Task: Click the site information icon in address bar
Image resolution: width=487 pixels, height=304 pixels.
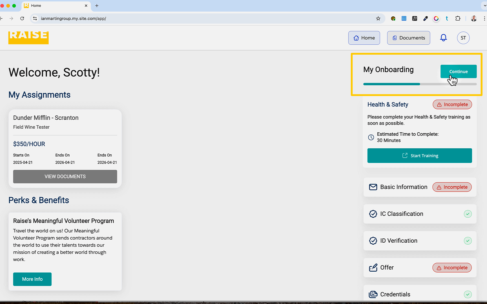Action: [35, 19]
